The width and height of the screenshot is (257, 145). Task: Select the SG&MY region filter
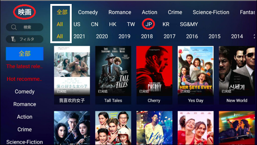click(x=189, y=24)
